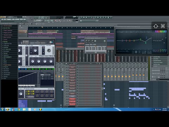
Task: Click the large macro knob in Massive
Action: 49,50
